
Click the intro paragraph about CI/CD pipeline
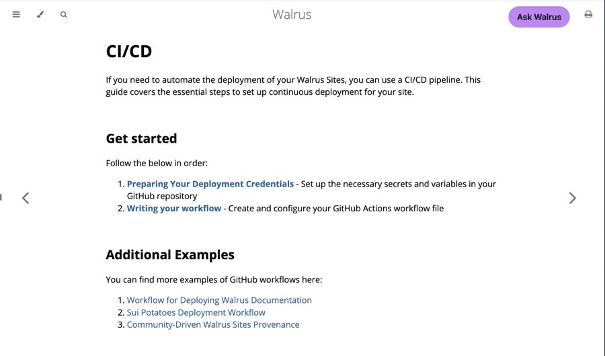point(293,85)
